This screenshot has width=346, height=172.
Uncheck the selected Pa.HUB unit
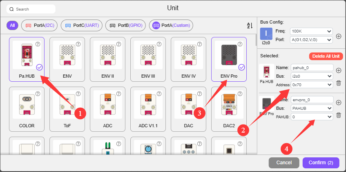click(39, 67)
